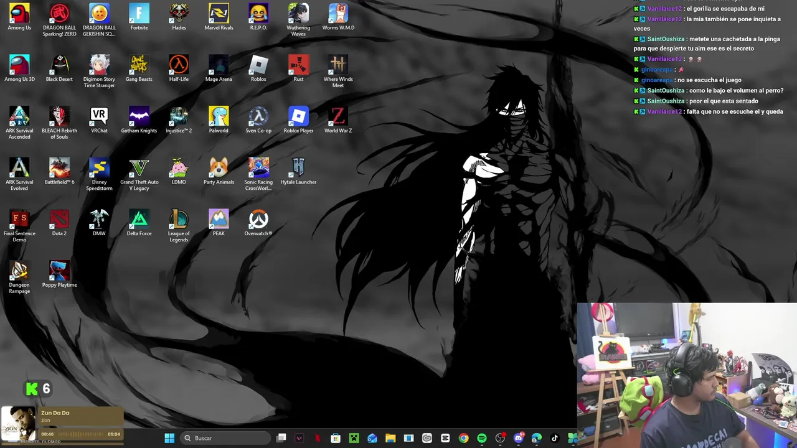Select the Delta Force icon
The height and width of the screenshot is (448, 797).
click(x=139, y=223)
